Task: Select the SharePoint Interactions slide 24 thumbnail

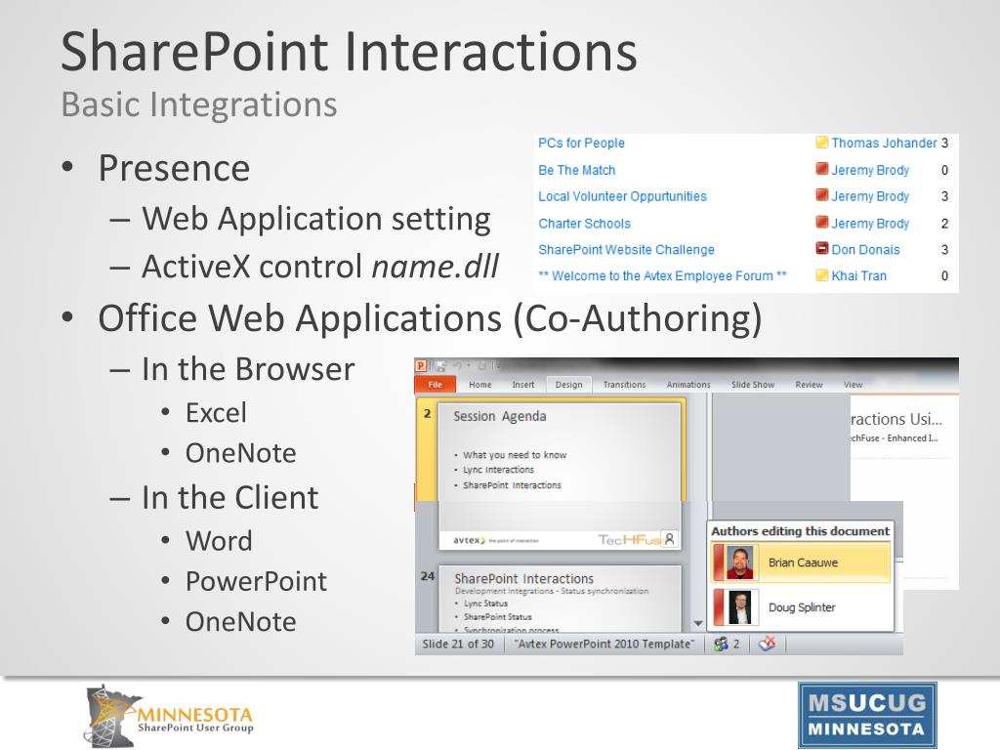Action: [x=560, y=599]
